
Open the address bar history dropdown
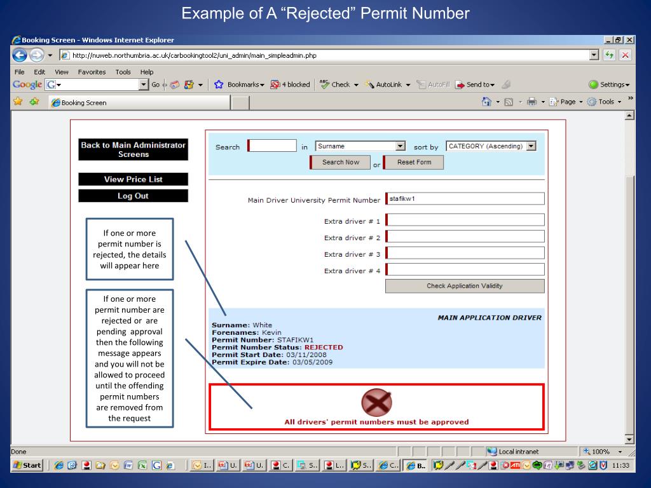point(594,55)
